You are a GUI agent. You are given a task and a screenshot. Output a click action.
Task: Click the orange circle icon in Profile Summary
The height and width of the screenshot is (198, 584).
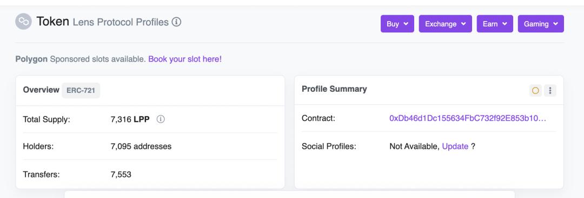pyautogui.click(x=535, y=91)
